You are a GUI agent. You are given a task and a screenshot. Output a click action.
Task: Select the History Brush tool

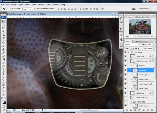pos(3,53)
